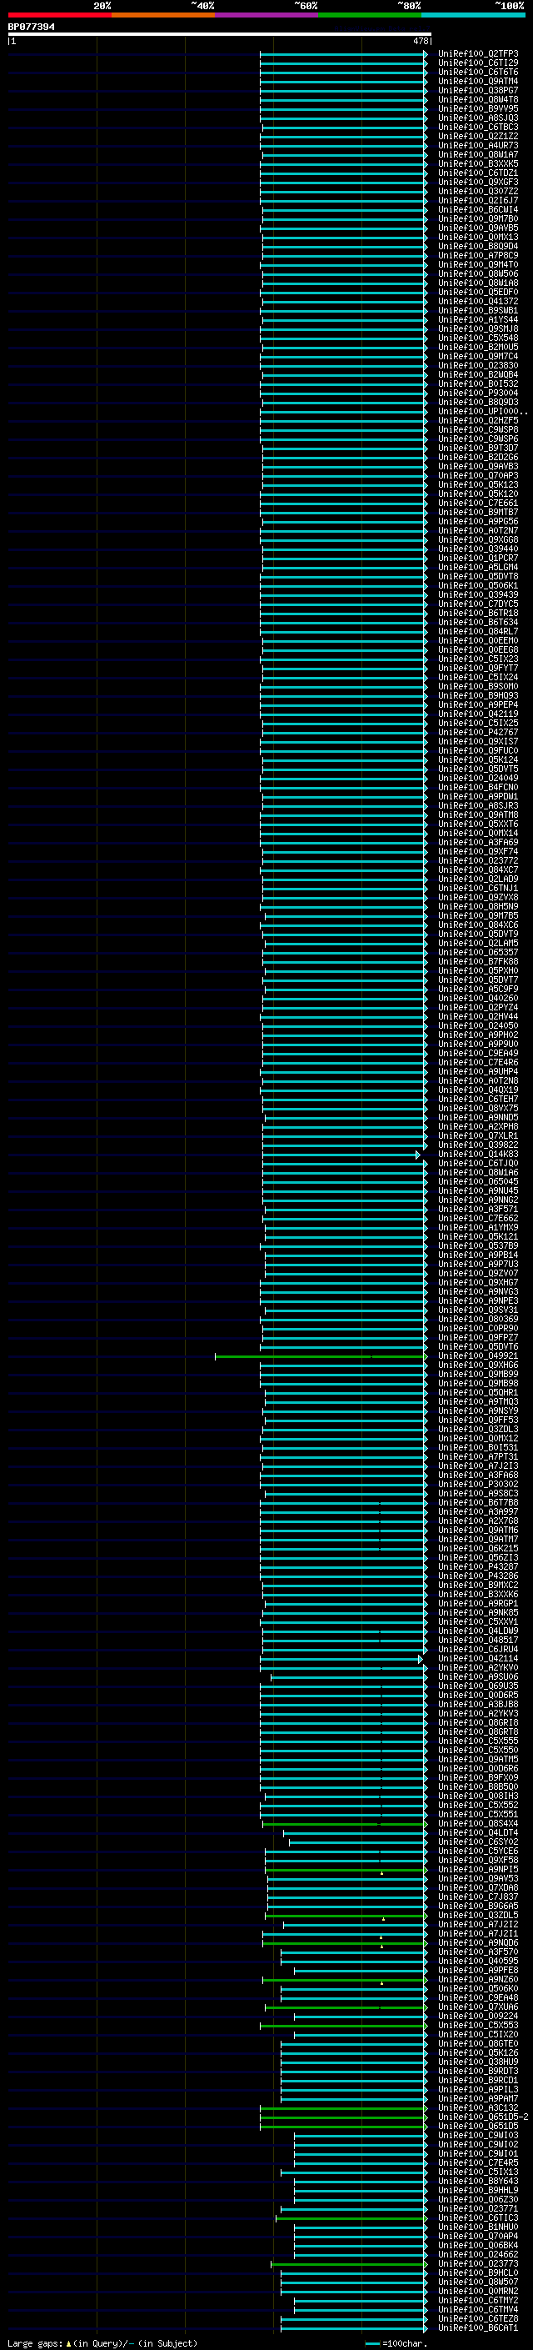Image resolution: width=533 pixels, height=2350 pixels.
Task: Select hit label UniRef100_Q4LDT4
Action: pos(478,1833)
